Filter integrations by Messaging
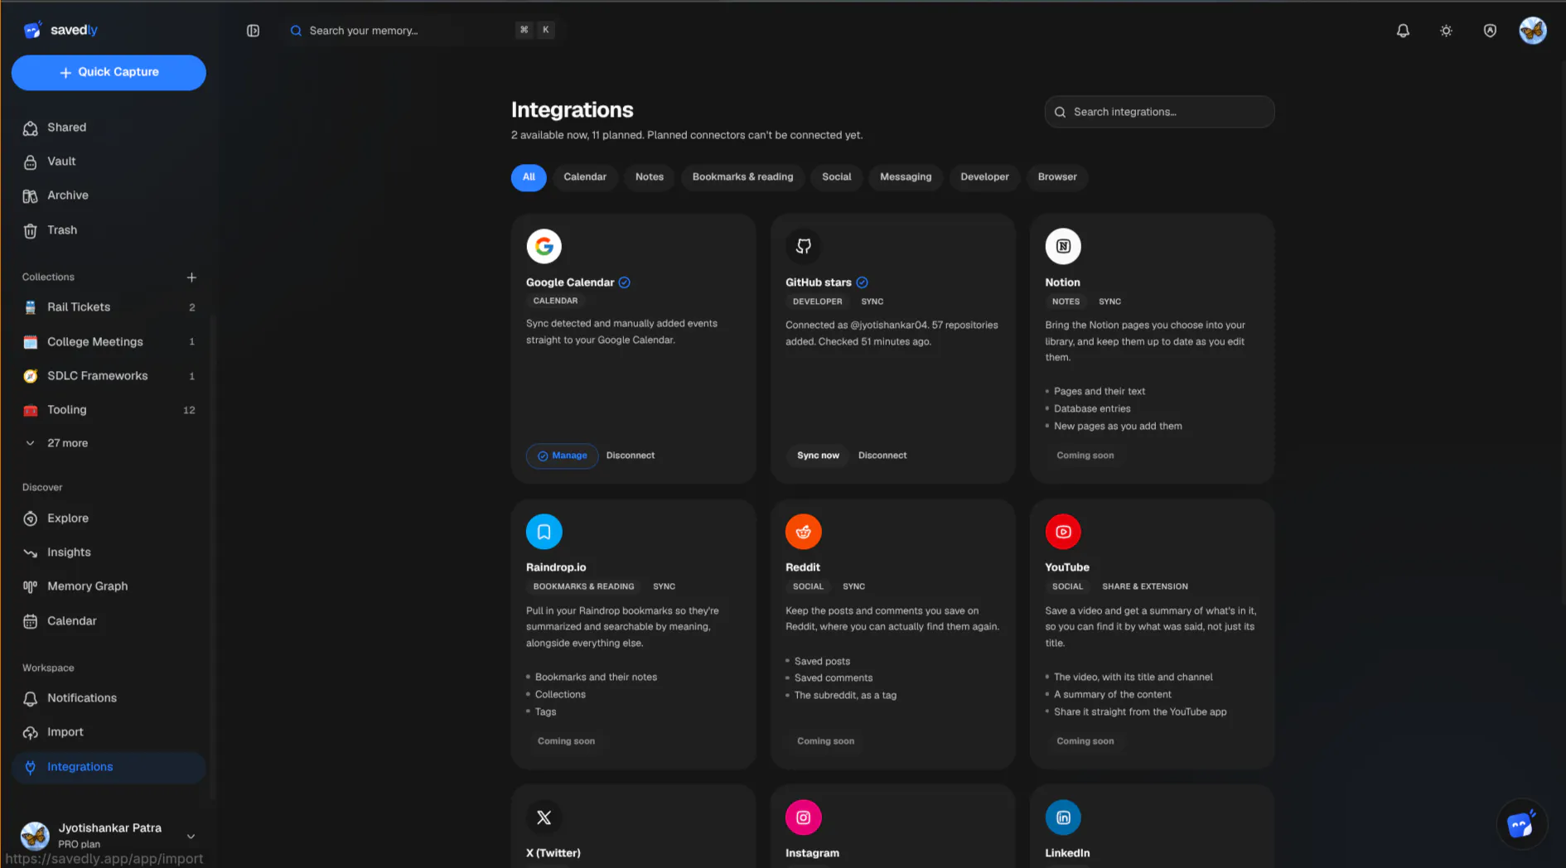This screenshot has height=868, width=1566. tap(906, 177)
